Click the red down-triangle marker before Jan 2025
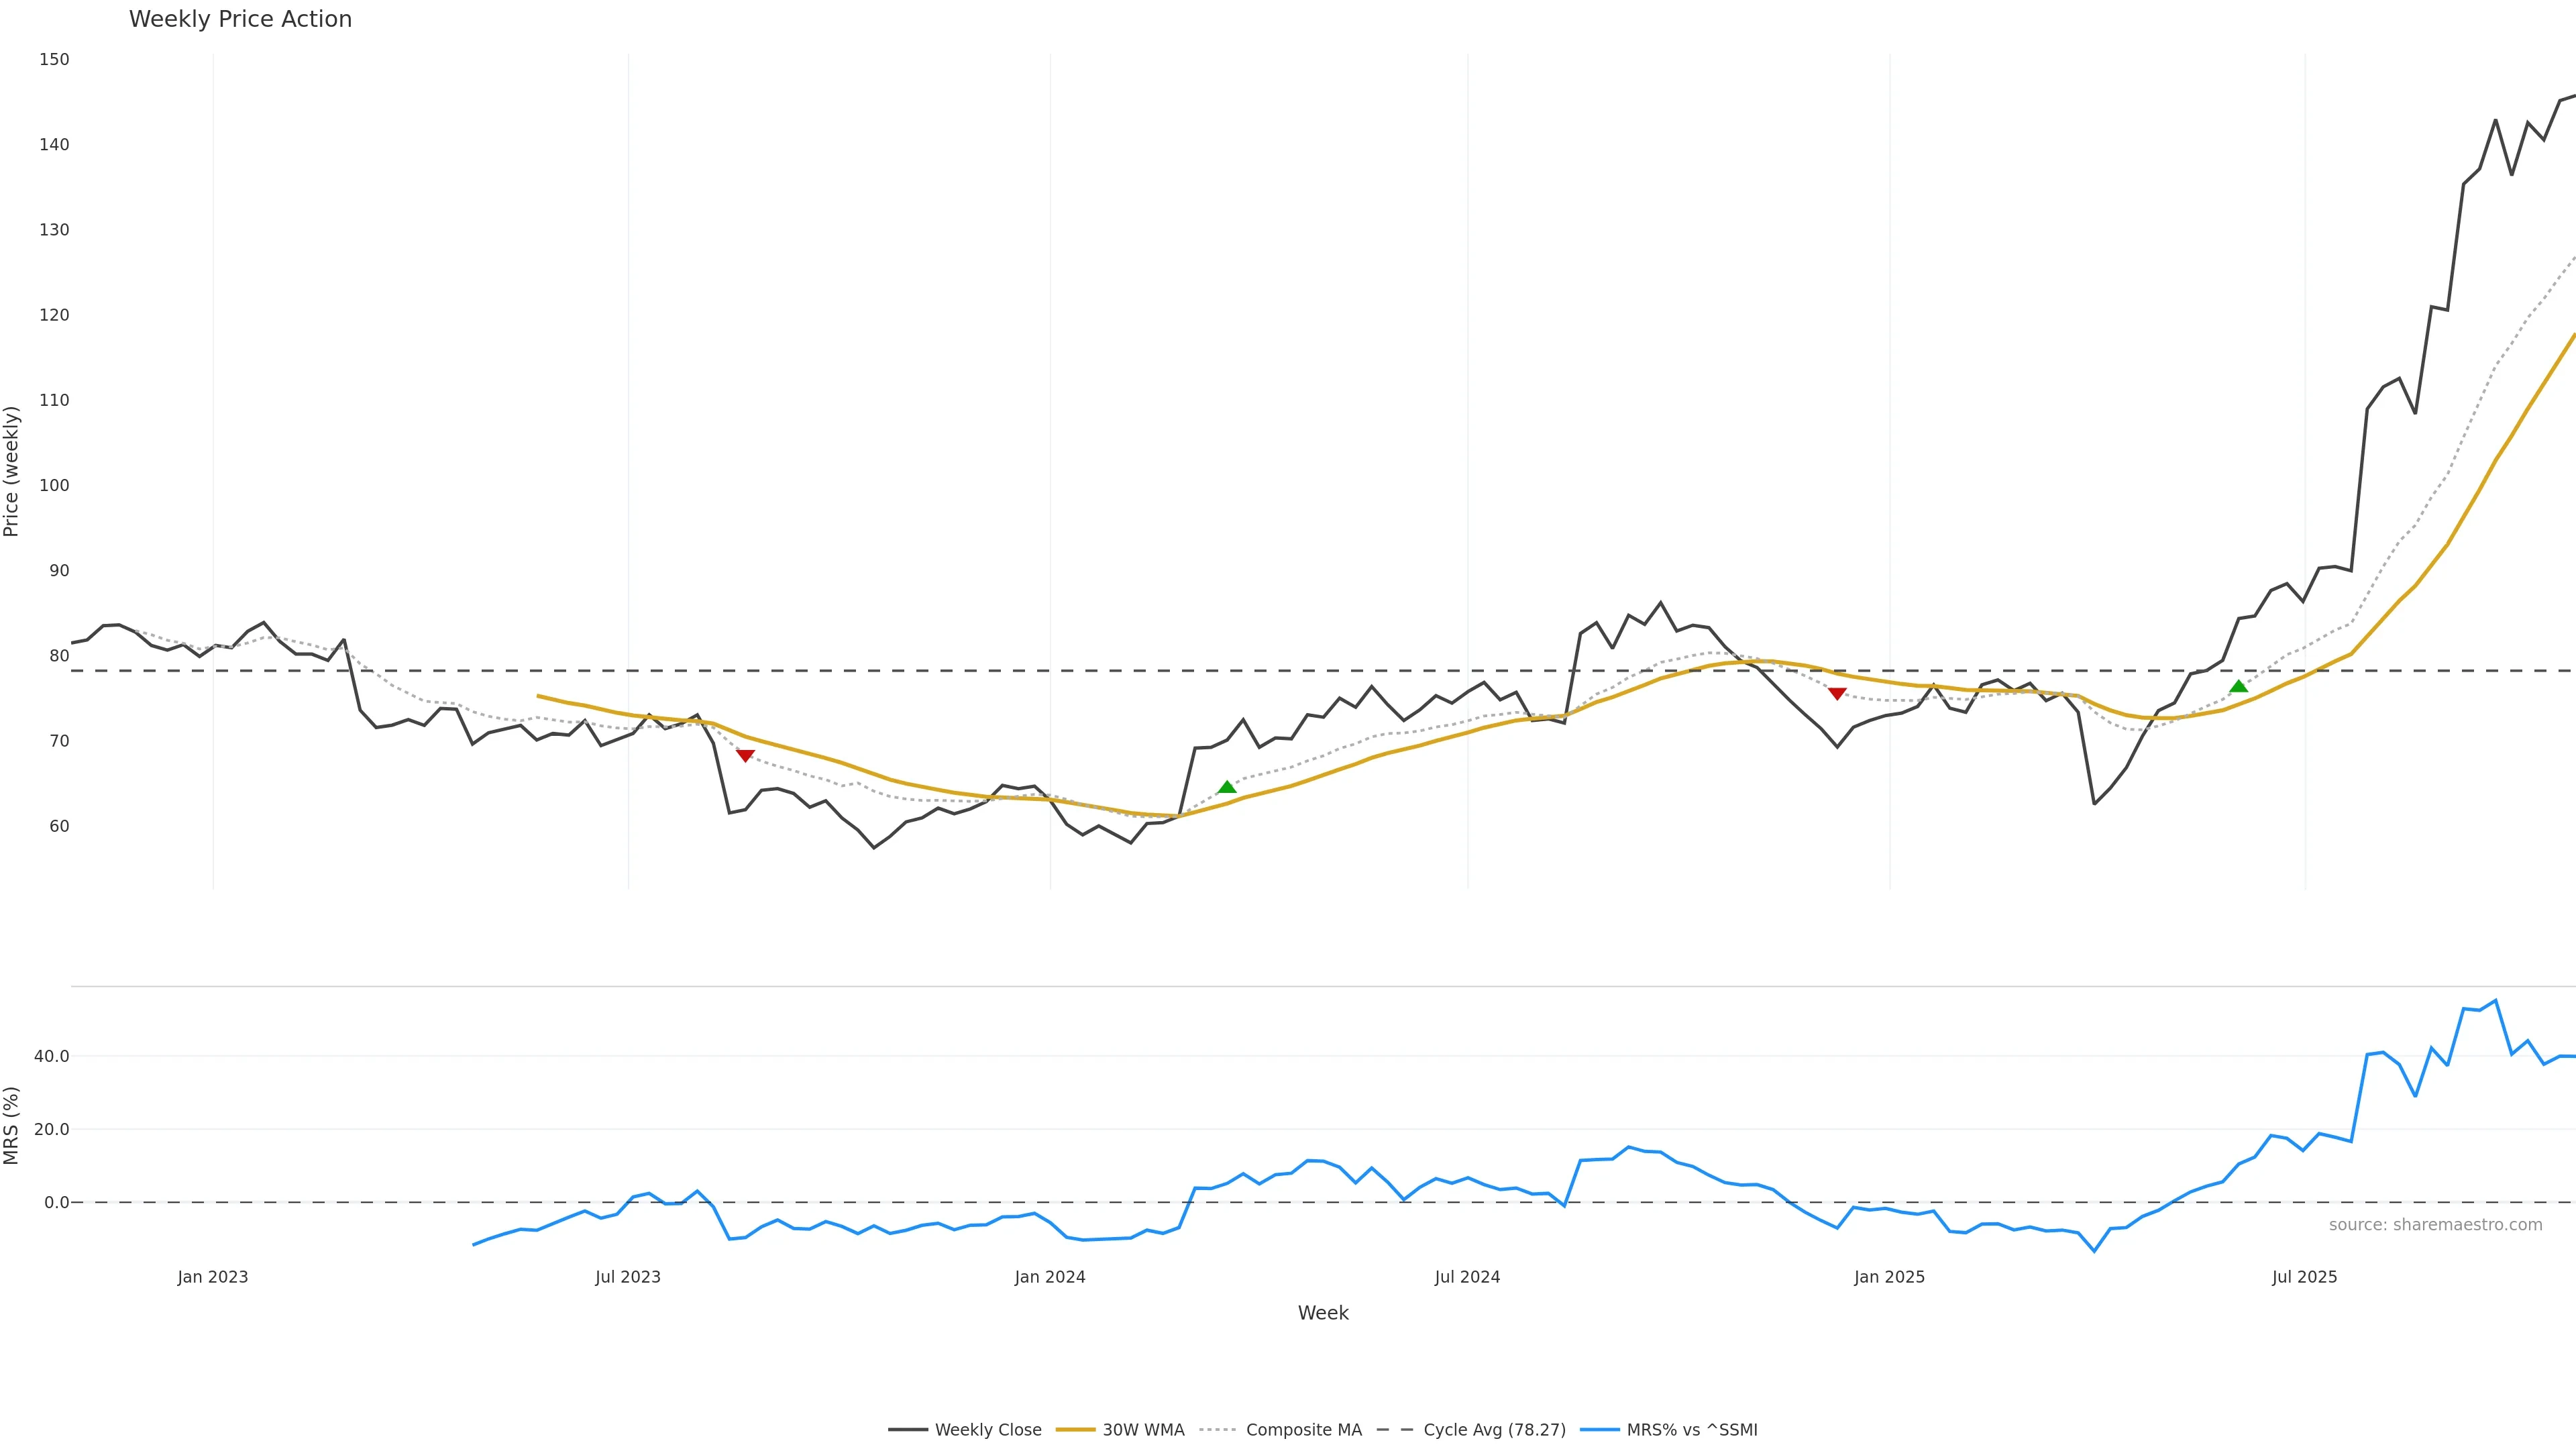This screenshot has height=1449, width=2576. coord(1837,694)
